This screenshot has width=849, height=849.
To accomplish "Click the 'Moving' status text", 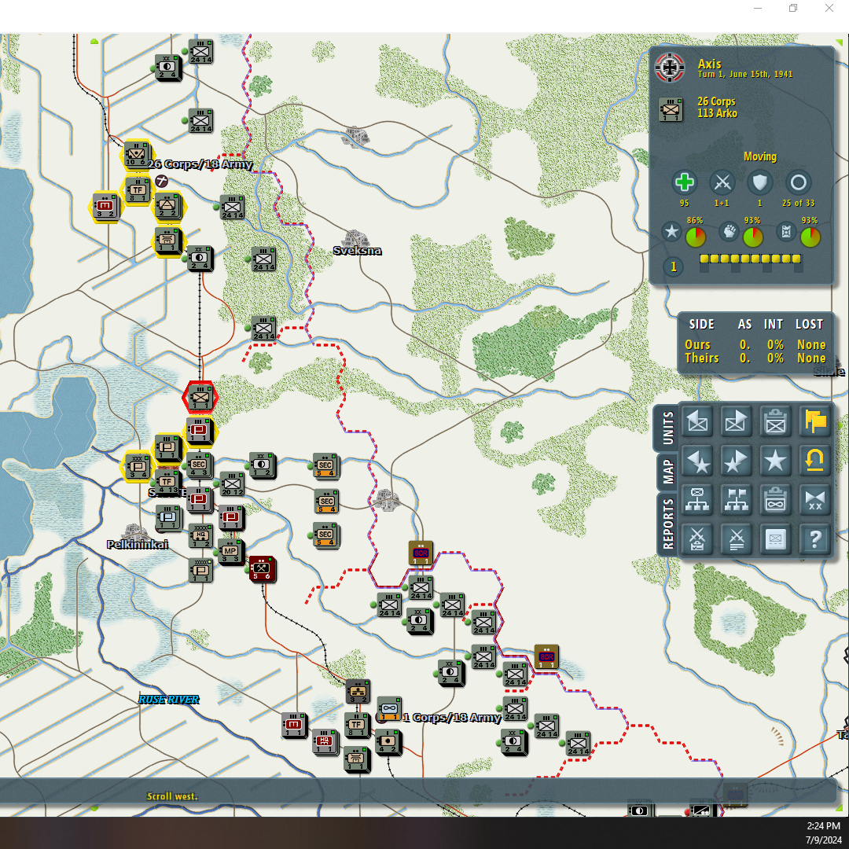I will (759, 156).
